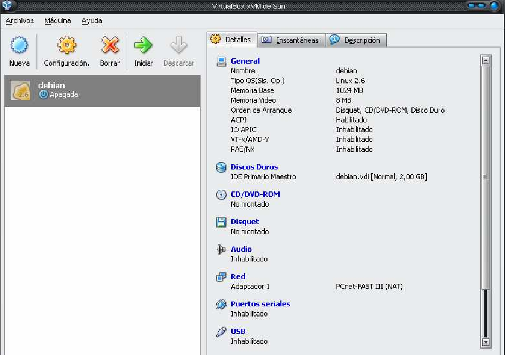
Task: Click the Apagada power status icon
Action: click(43, 94)
